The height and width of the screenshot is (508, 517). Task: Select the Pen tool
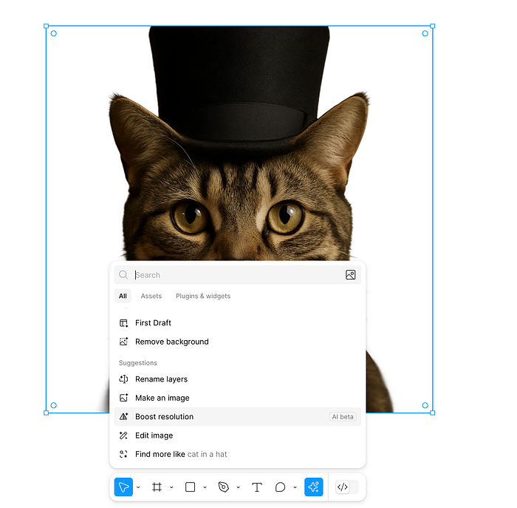(x=224, y=487)
